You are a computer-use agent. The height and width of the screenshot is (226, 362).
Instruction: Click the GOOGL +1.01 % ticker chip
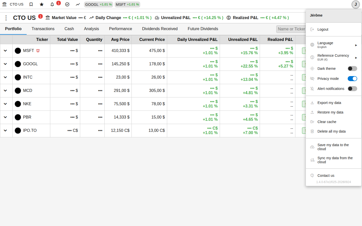pos(99,5)
